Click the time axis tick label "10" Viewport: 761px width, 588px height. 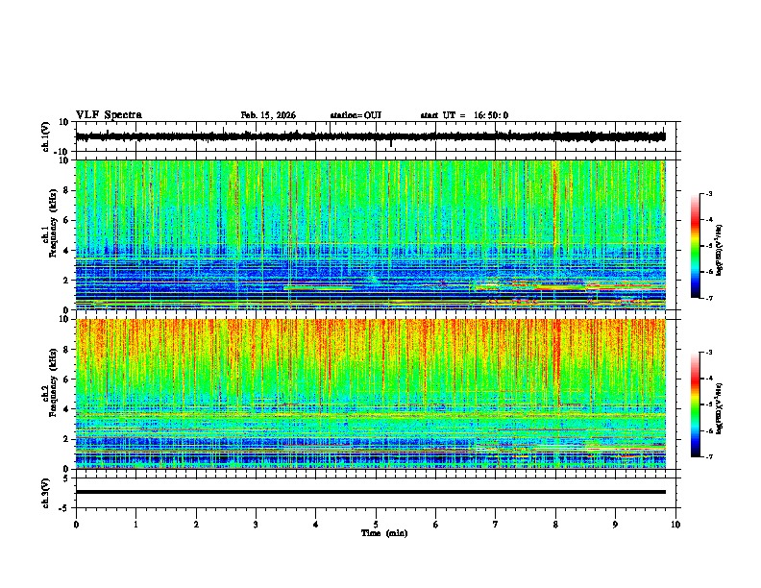(675, 525)
